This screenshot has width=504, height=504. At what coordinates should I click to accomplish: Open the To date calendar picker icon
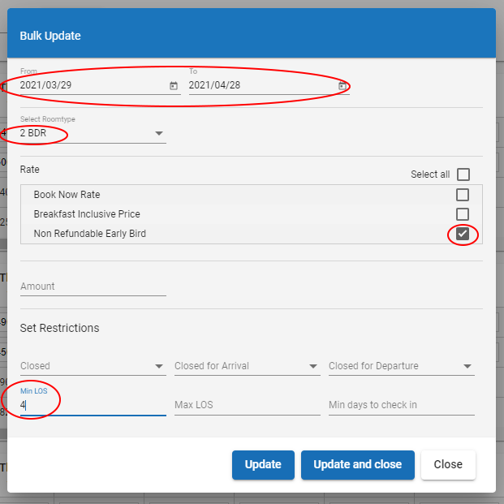(342, 85)
